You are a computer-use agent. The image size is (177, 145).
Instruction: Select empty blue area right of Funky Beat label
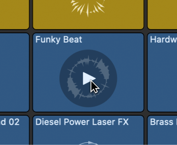pos(112,40)
